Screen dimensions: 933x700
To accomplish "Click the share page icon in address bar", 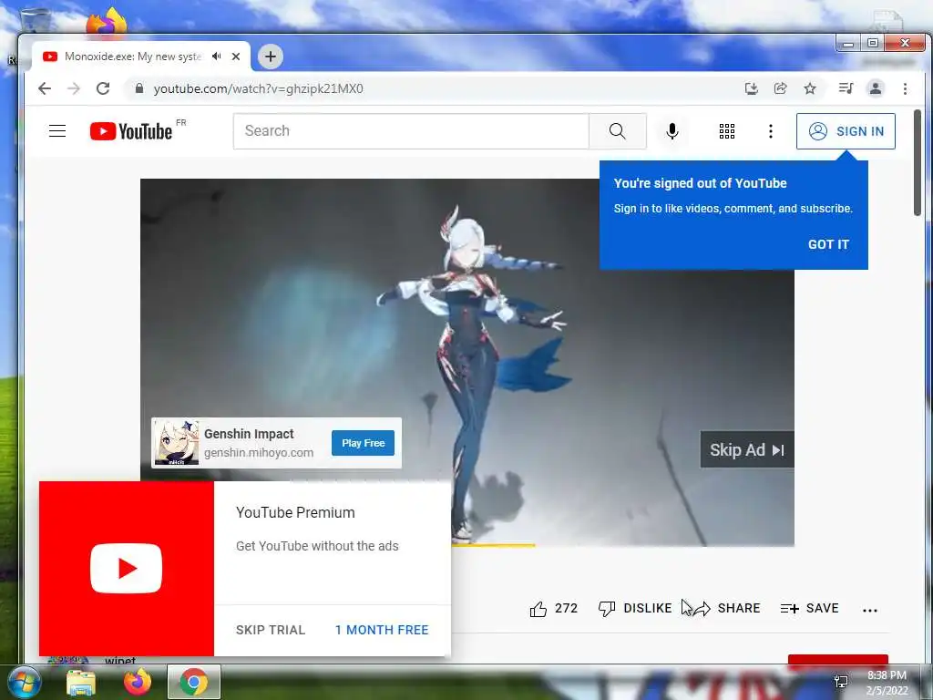I will tap(780, 88).
